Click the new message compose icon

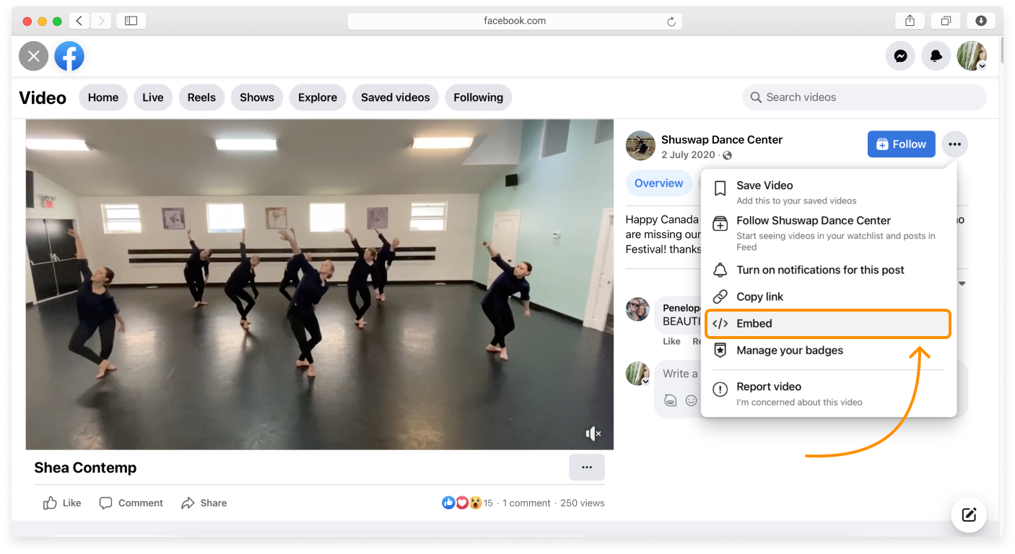point(969,515)
